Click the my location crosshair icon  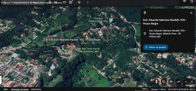click(x=164, y=82)
